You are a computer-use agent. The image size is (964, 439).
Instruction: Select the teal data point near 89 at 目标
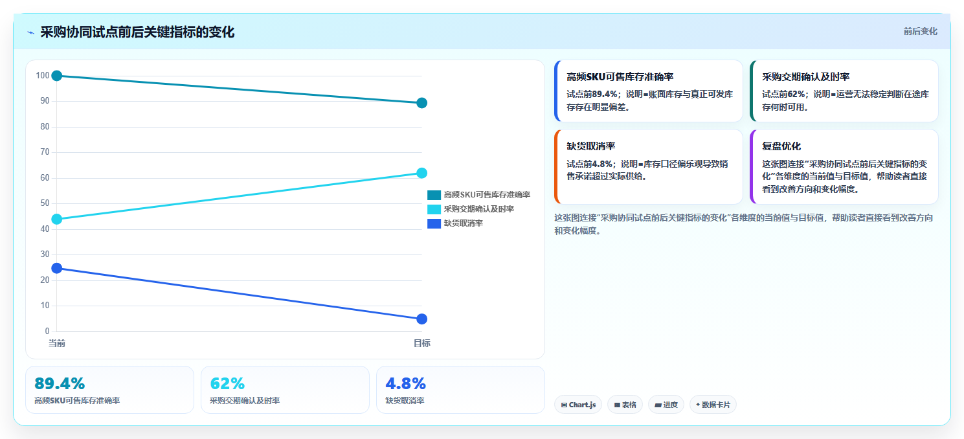pyautogui.click(x=421, y=103)
